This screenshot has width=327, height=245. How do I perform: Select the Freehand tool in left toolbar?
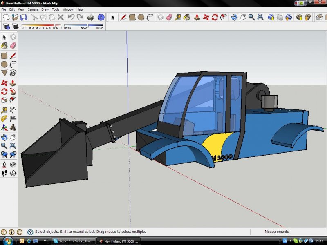[x=13, y=73]
